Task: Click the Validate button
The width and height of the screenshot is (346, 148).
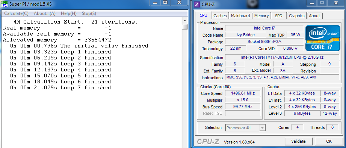Action: tap(298, 141)
